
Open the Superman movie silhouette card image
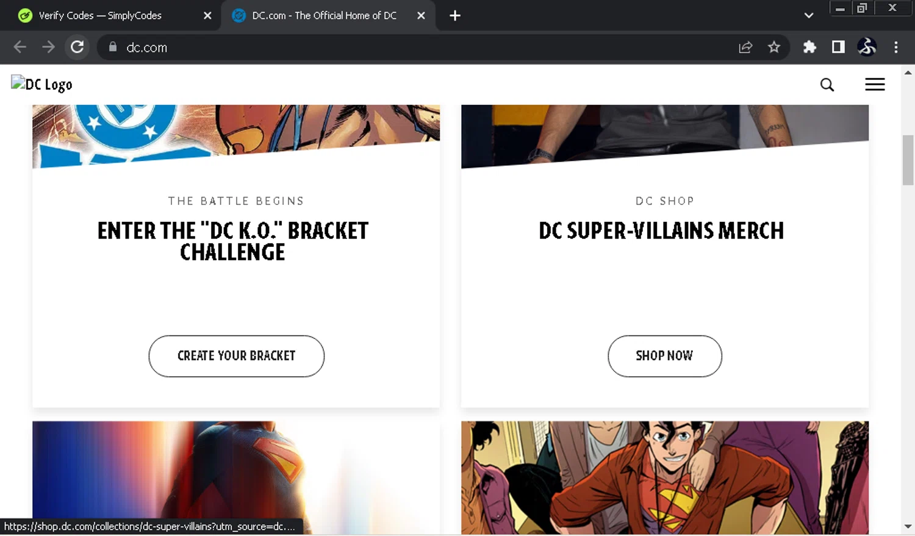(x=236, y=478)
